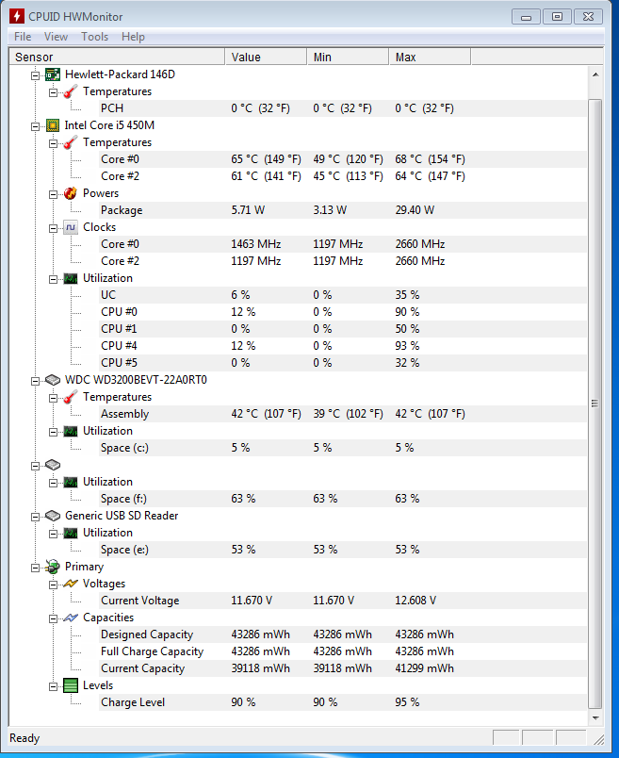Click the Powers flame icon

pyautogui.click(x=71, y=193)
